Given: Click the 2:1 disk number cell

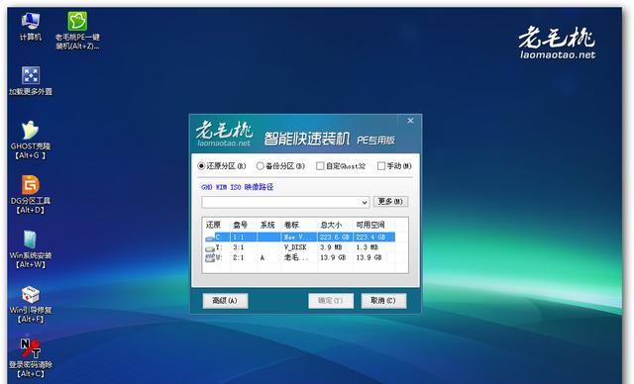Looking at the screenshot, I should (238, 257).
